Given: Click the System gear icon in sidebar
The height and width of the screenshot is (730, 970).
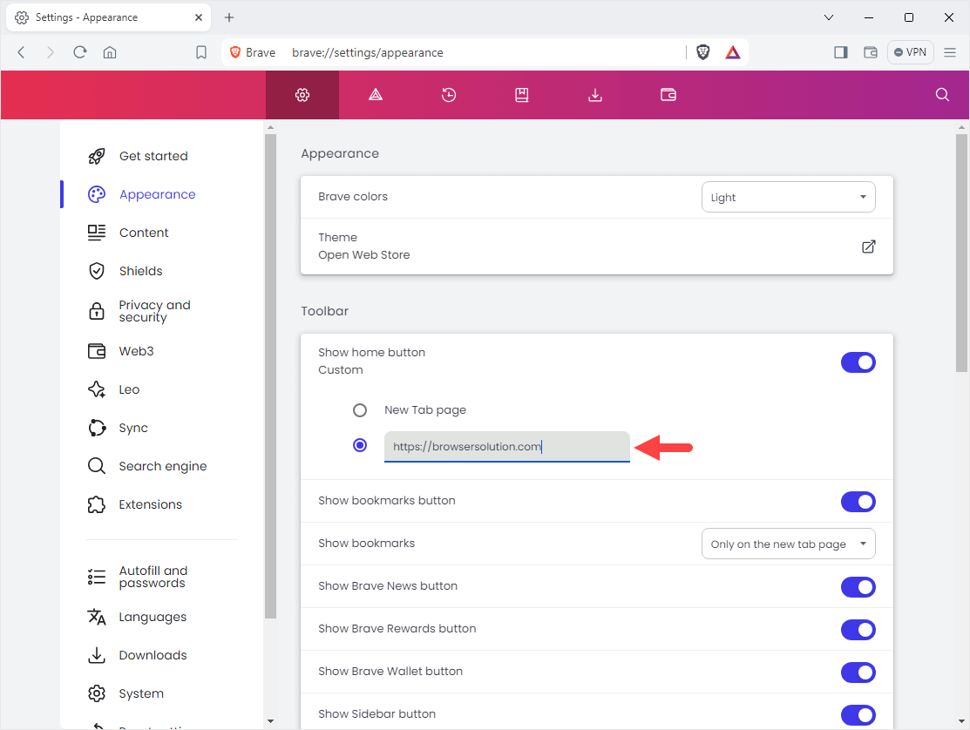Looking at the screenshot, I should pos(97,693).
